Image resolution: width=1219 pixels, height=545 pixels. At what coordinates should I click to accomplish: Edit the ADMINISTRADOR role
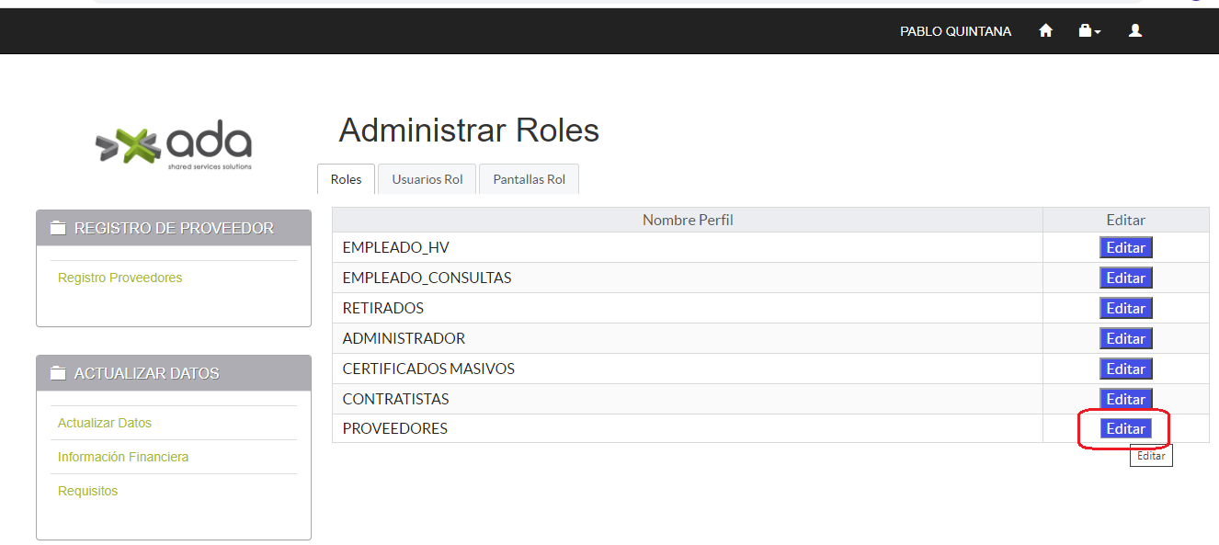click(1125, 338)
